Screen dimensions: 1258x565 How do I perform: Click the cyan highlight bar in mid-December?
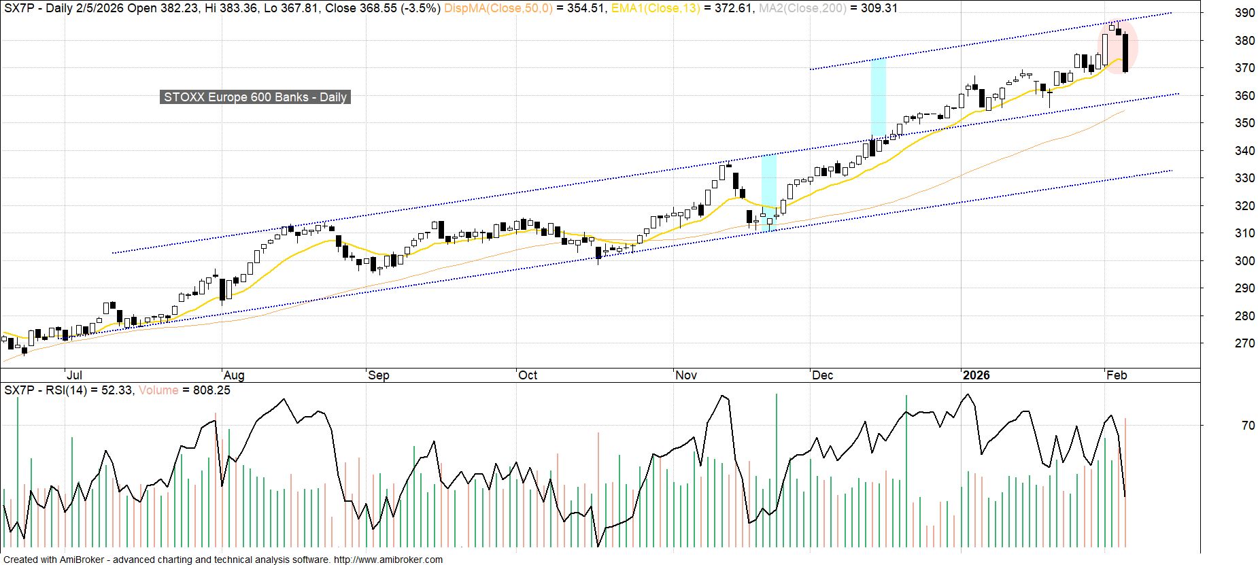click(x=878, y=99)
